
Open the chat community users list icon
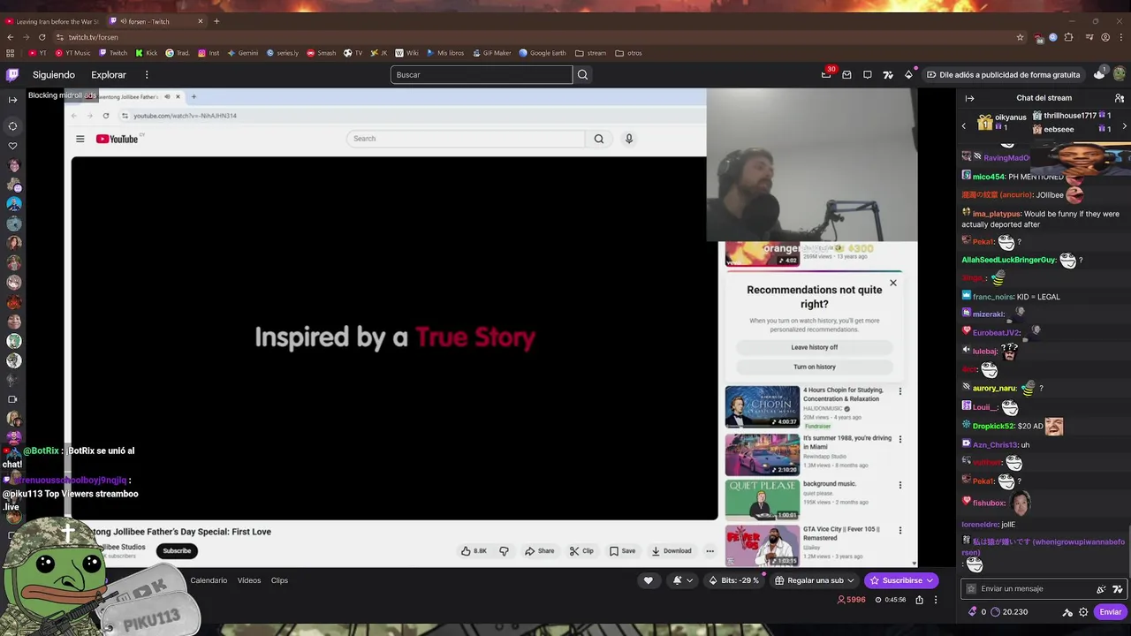(x=1119, y=98)
